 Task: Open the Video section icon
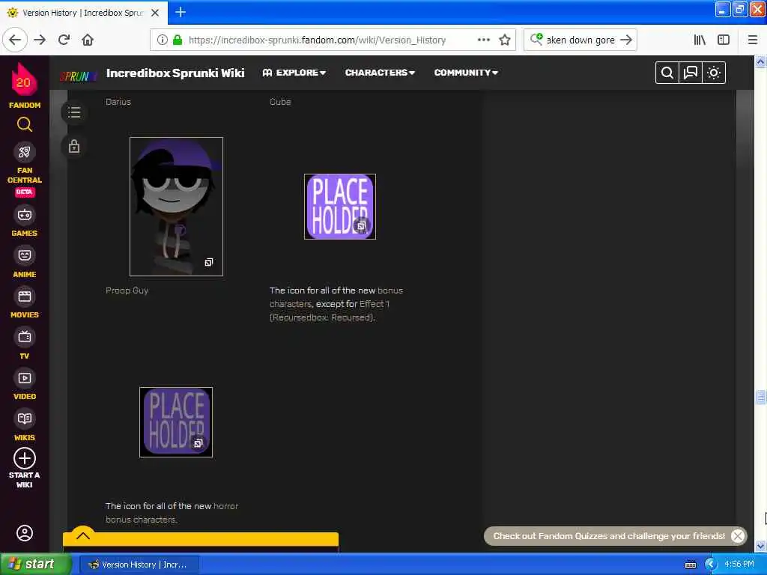[25, 378]
